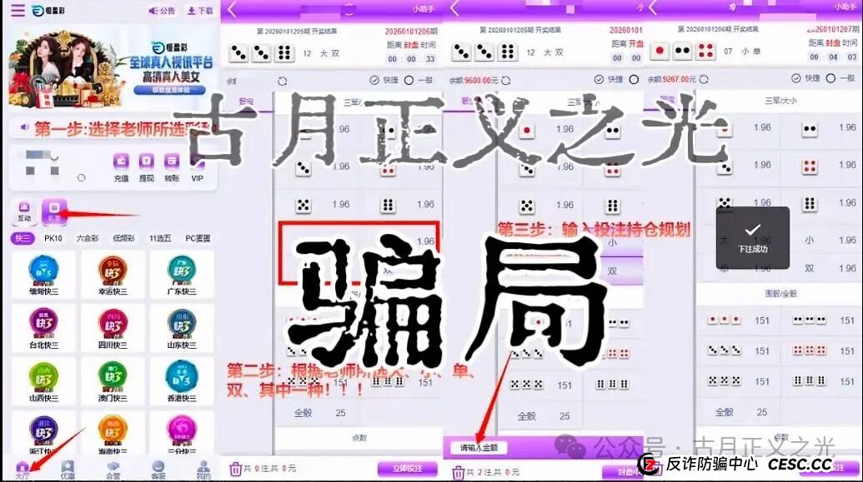Open the VIP membership icon

coord(197,163)
